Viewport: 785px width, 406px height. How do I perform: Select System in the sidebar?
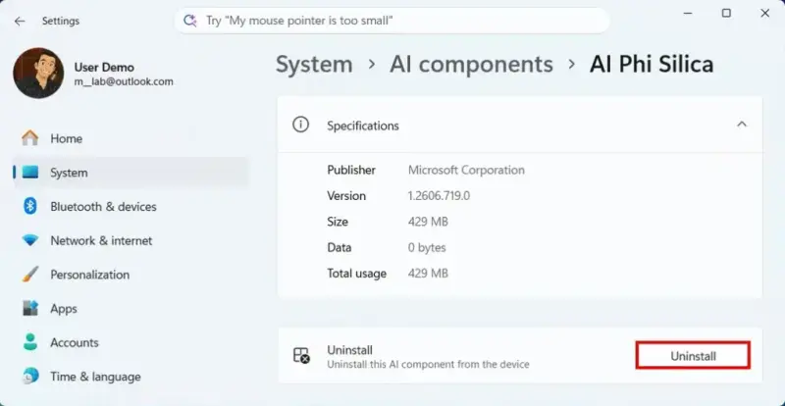click(131, 173)
